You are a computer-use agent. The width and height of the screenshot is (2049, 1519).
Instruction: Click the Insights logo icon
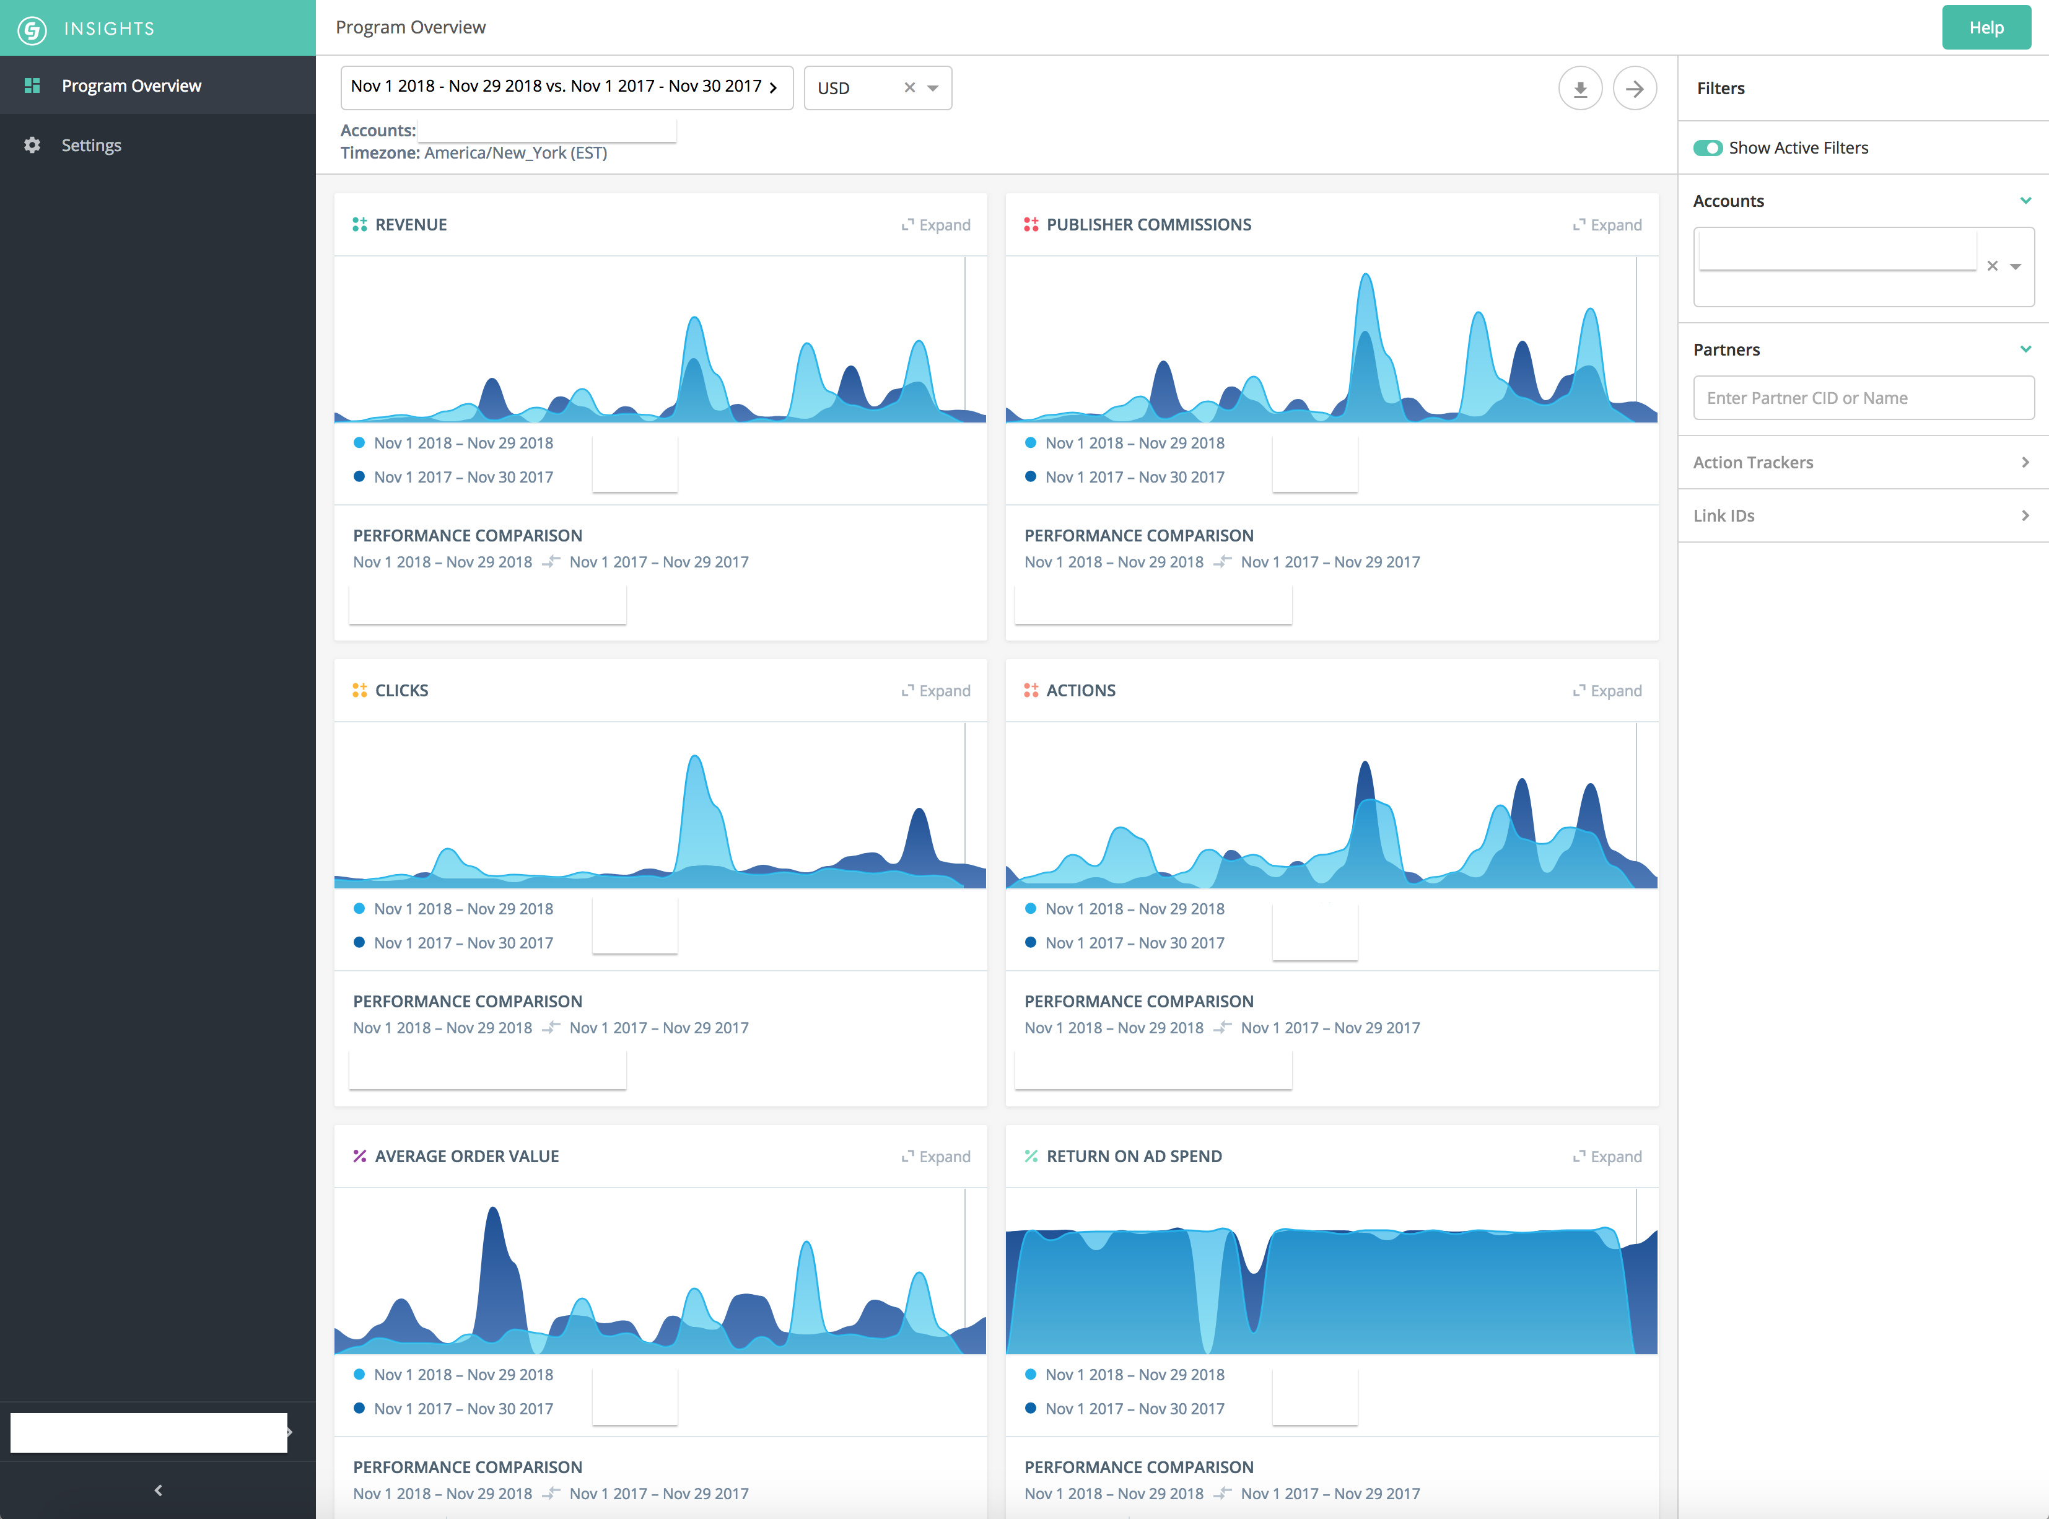coord(32,29)
